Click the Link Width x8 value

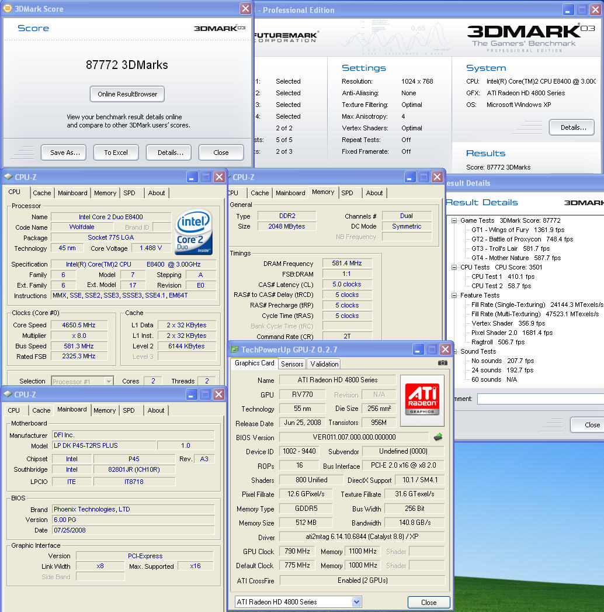click(100, 566)
